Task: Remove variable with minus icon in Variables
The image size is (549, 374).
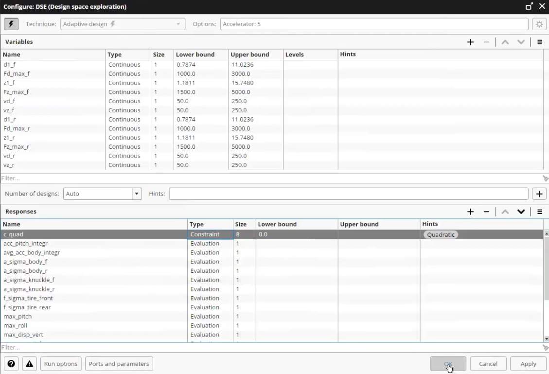Action: (x=486, y=42)
